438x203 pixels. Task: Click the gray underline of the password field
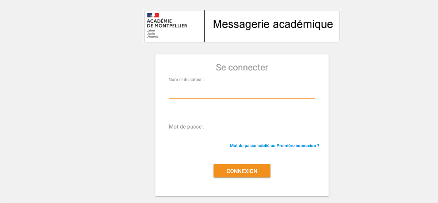coord(242,135)
